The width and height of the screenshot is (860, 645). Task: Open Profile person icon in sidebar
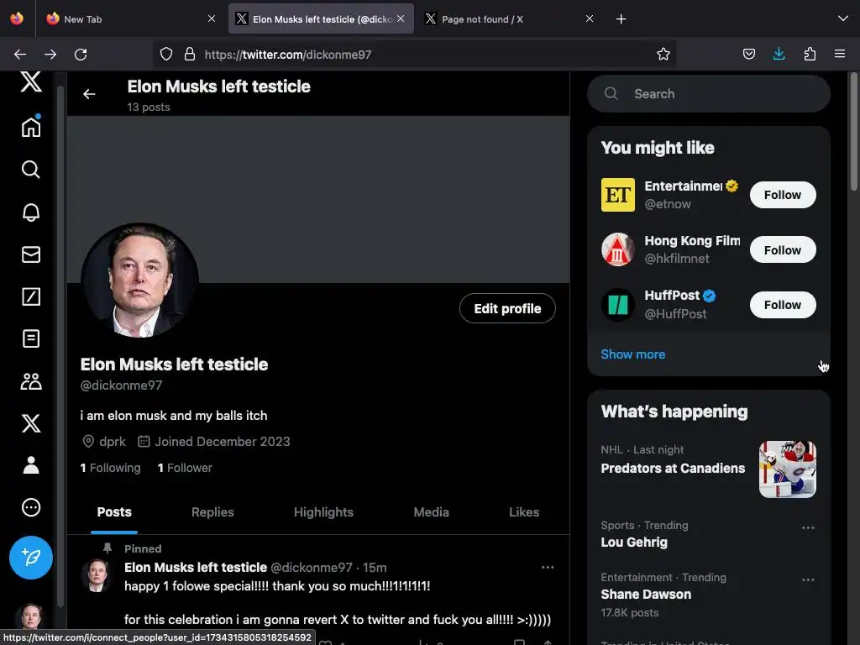[31, 465]
